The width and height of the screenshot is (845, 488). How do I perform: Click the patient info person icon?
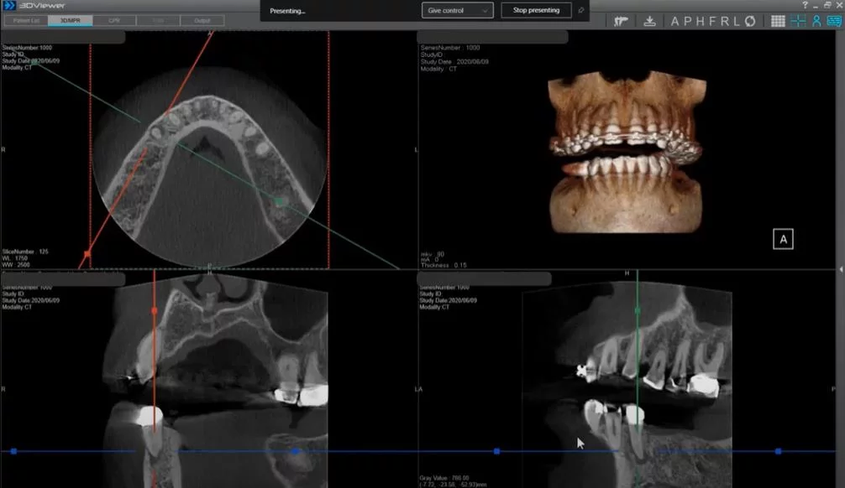pyautogui.click(x=816, y=21)
